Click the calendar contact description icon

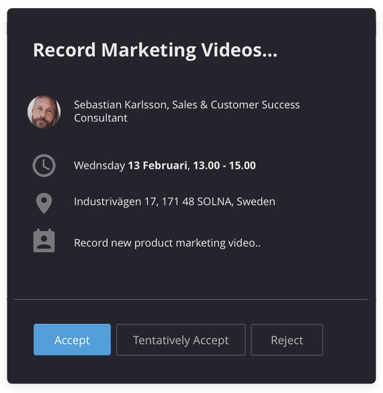(x=44, y=241)
